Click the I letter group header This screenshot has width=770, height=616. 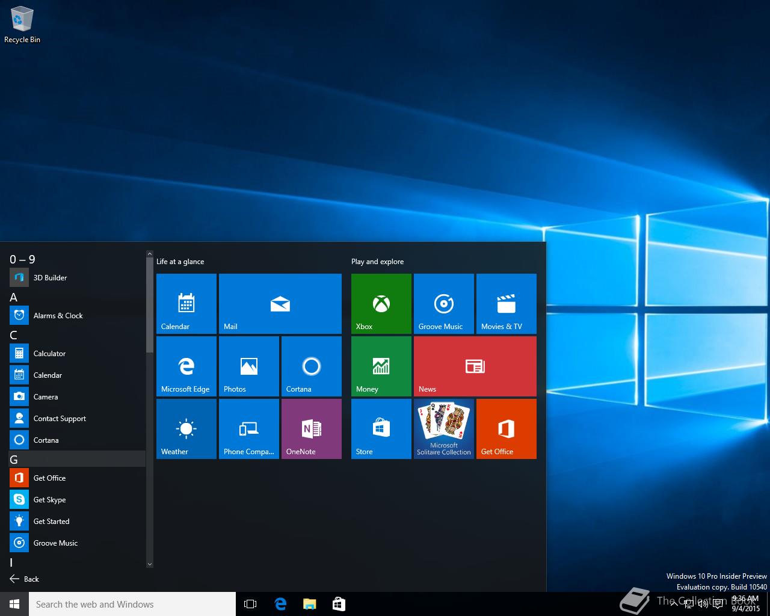point(77,562)
